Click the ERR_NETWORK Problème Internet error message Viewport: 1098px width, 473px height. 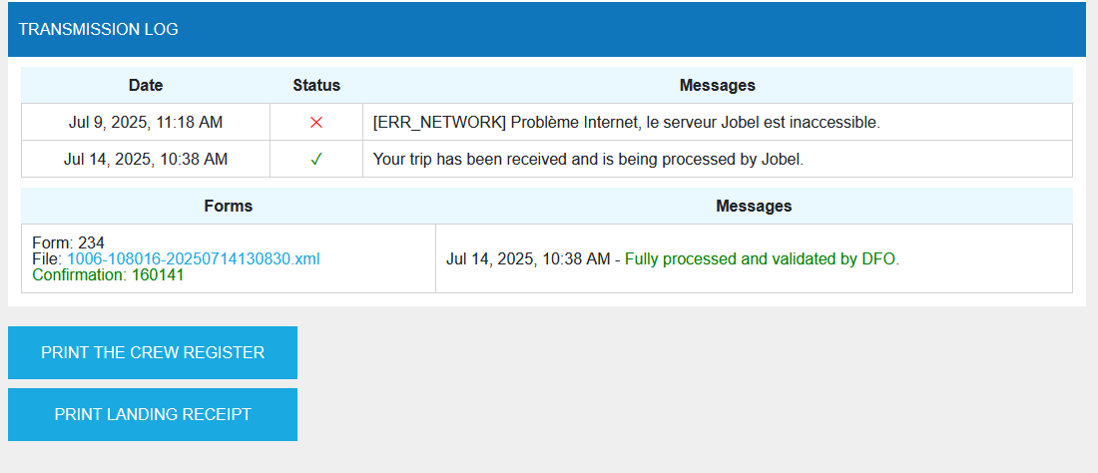626,123
